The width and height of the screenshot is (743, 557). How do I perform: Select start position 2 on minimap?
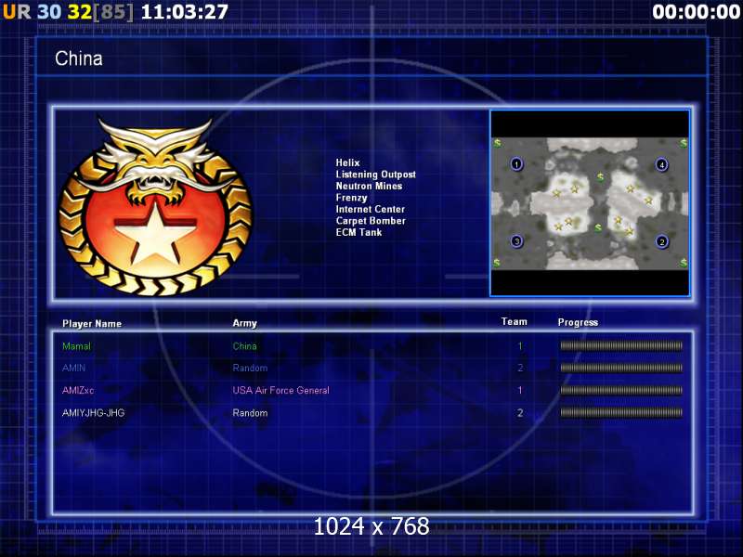(x=662, y=241)
